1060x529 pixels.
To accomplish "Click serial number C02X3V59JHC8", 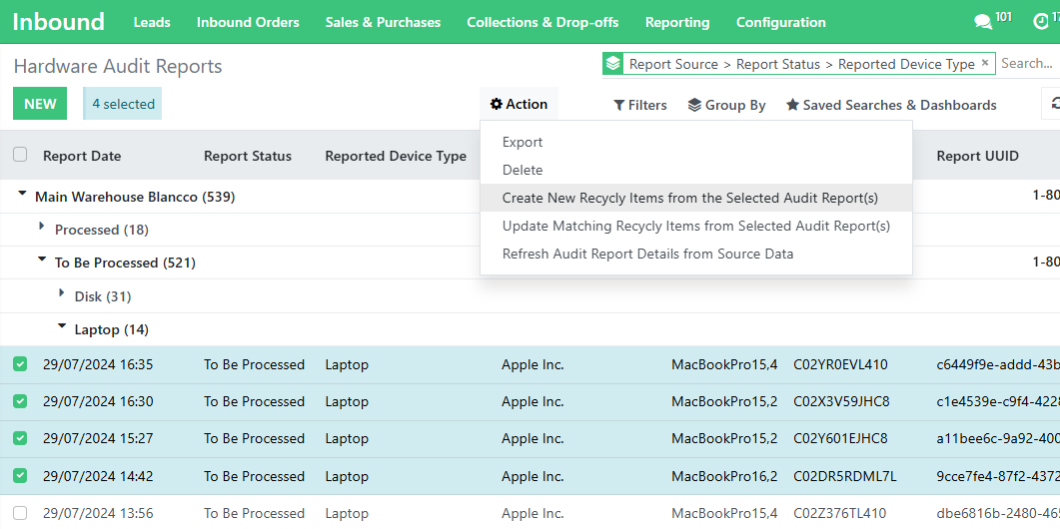I will click(x=841, y=401).
